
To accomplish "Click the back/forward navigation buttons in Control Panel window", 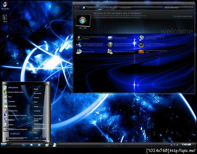I will point(77,7).
